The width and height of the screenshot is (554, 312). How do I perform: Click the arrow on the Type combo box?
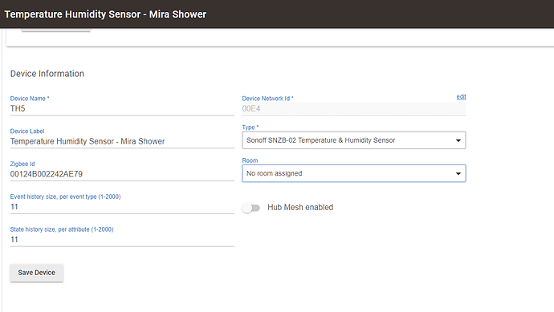(458, 140)
